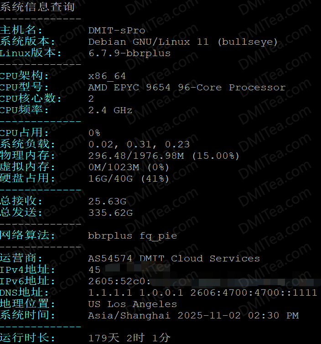Viewport: 321px width, 344px height.
Task: Click the DNS address 1.1.1.1
Action: coord(109,293)
